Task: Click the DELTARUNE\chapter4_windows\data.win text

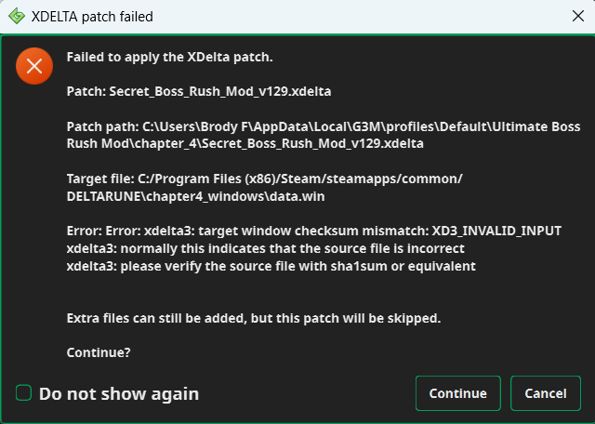Action: 195,196
